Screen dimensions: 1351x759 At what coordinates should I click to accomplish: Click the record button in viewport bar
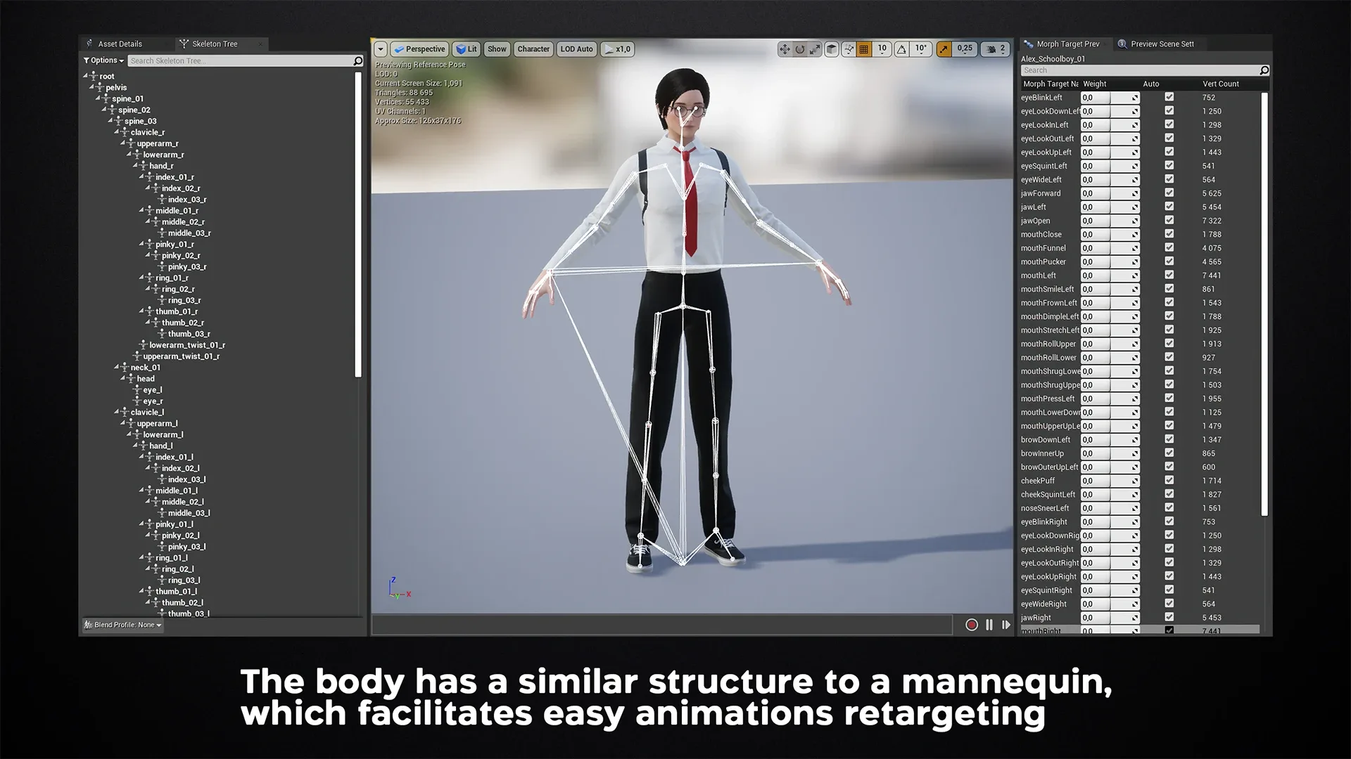click(x=972, y=625)
